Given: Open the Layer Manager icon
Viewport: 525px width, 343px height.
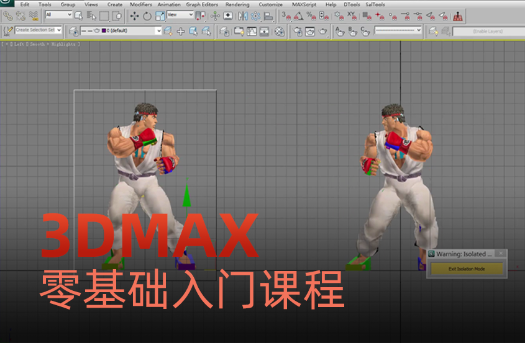Looking at the screenshot, I should pyautogui.click(x=73, y=31).
